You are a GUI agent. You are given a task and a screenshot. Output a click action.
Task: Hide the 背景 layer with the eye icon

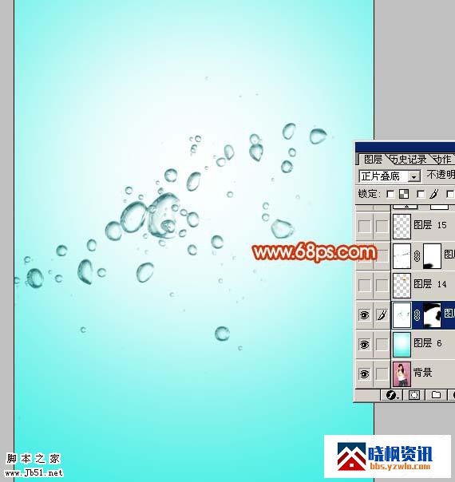pos(364,373)
